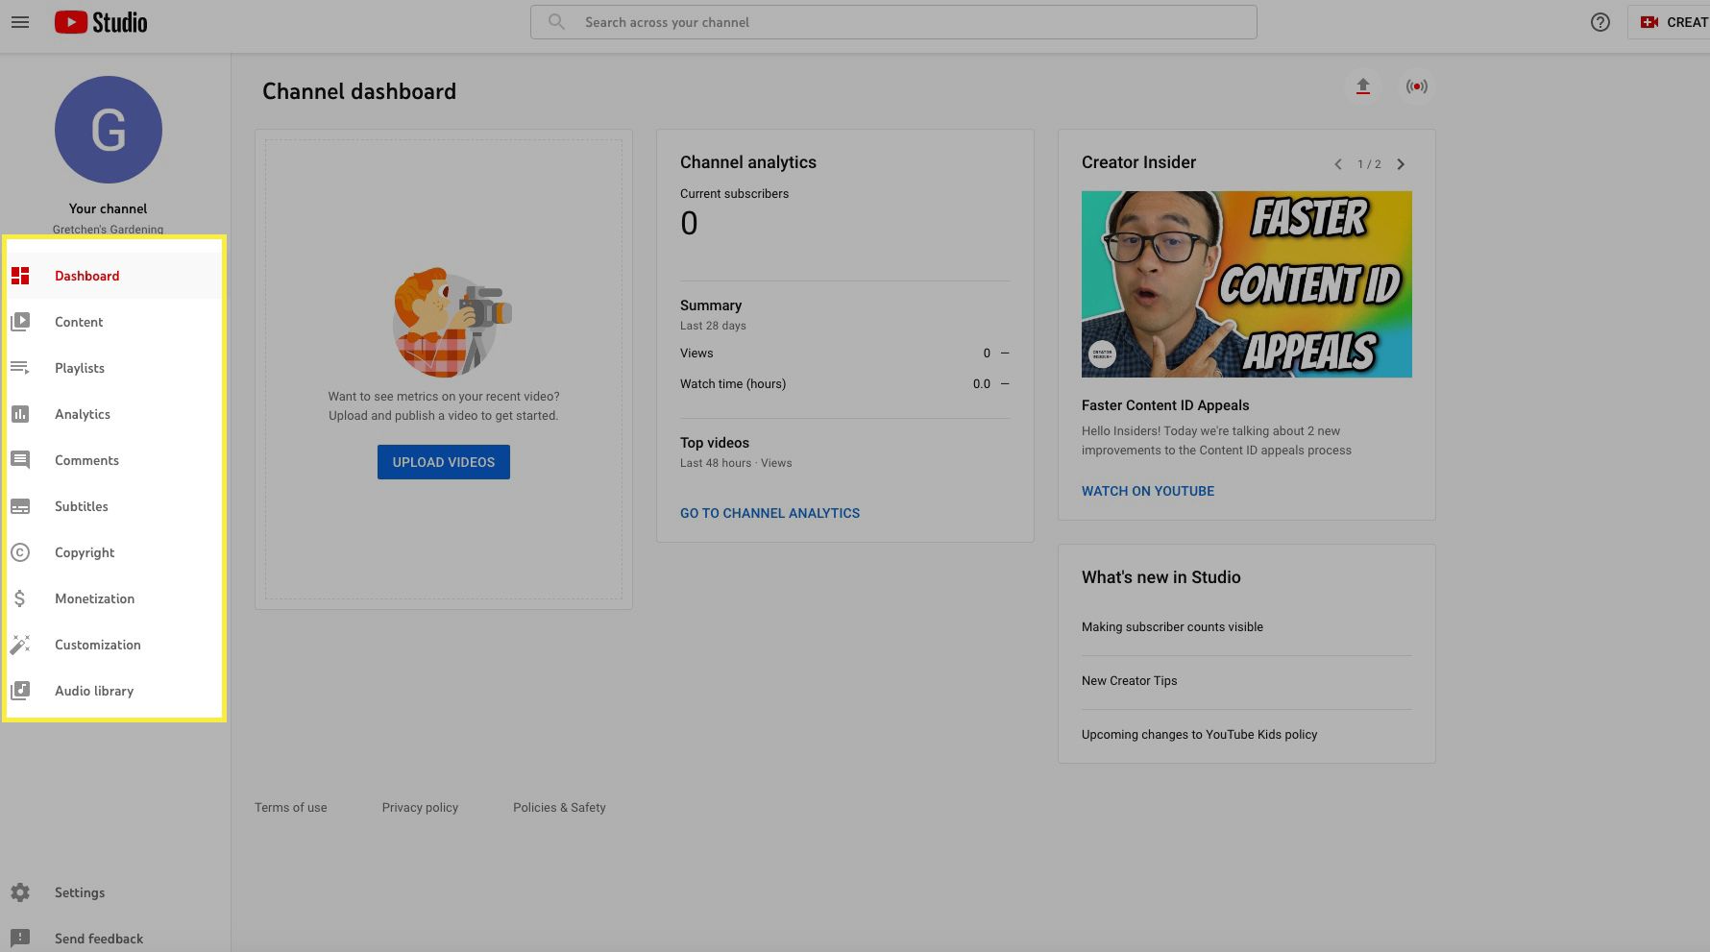Click the UPLOAD VIDEOS button
Screen dimensions: 1710x952
pyautogui.click(x=444, y=462)
